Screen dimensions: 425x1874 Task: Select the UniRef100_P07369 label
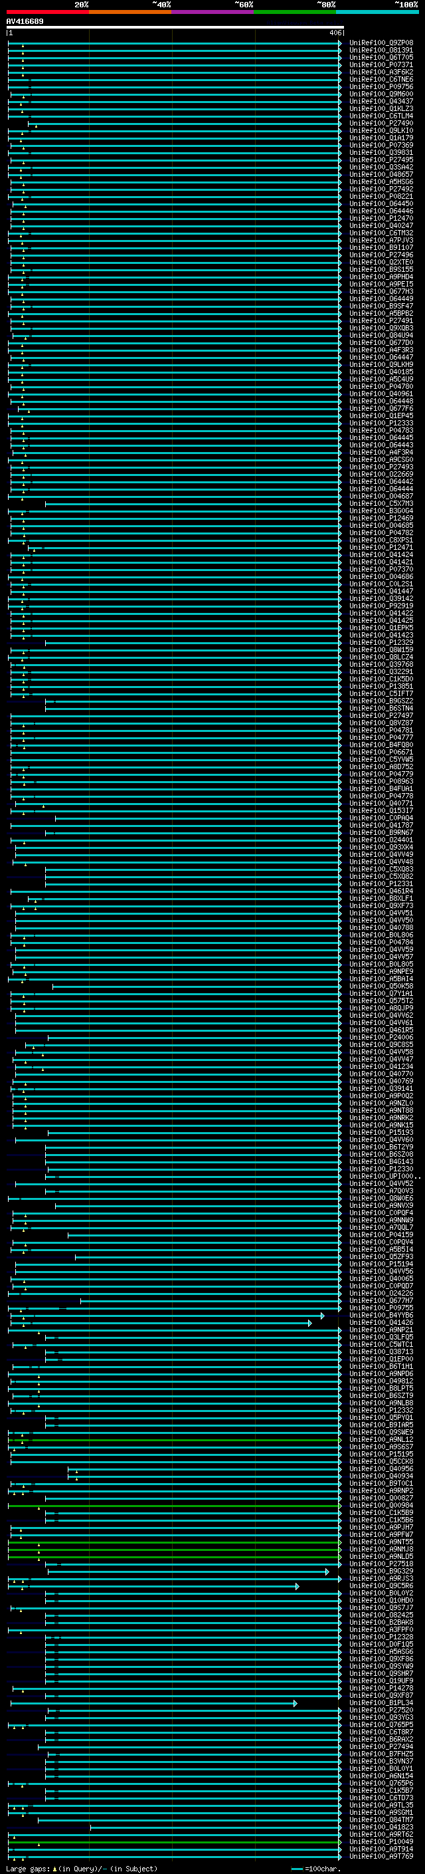pos(381,146)
